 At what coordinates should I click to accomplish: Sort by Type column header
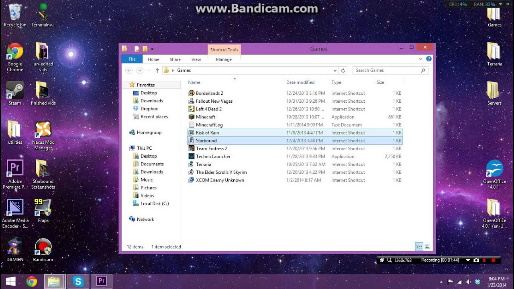pos(351,82)
